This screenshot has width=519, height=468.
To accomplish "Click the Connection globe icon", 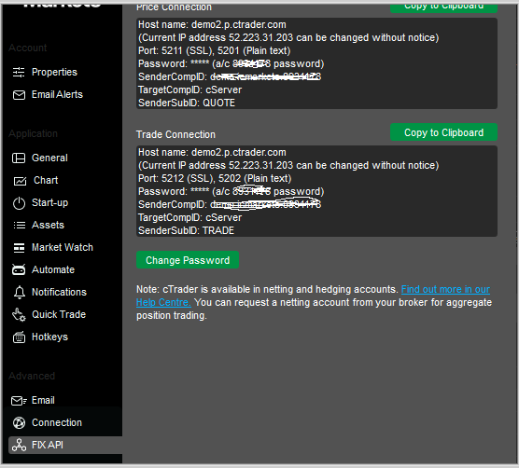I will [19, 422].
